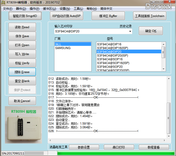
Task: Select model S3F94C4@SOP20
Action: (129, 67)
